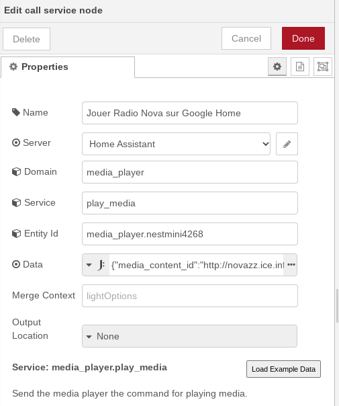Delete this call service node

pos(26,39)
